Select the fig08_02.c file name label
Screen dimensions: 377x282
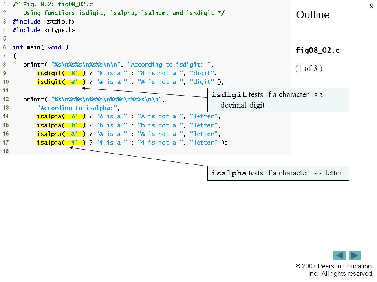317,51
